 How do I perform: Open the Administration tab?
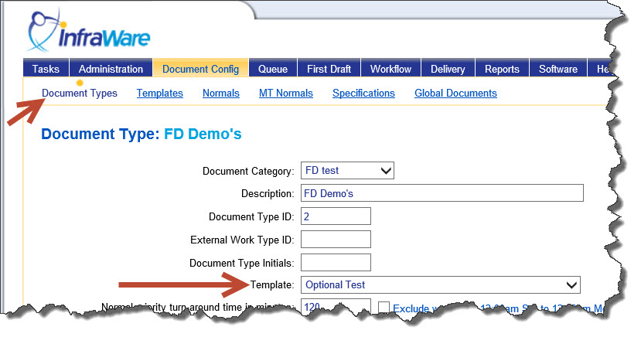[x=111, y=68]
